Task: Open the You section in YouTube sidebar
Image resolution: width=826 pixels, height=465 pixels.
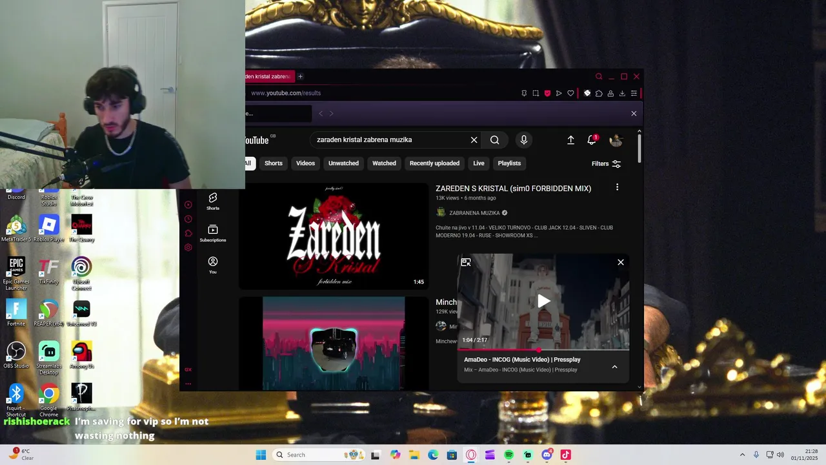Action: click(x=213, y=265)
